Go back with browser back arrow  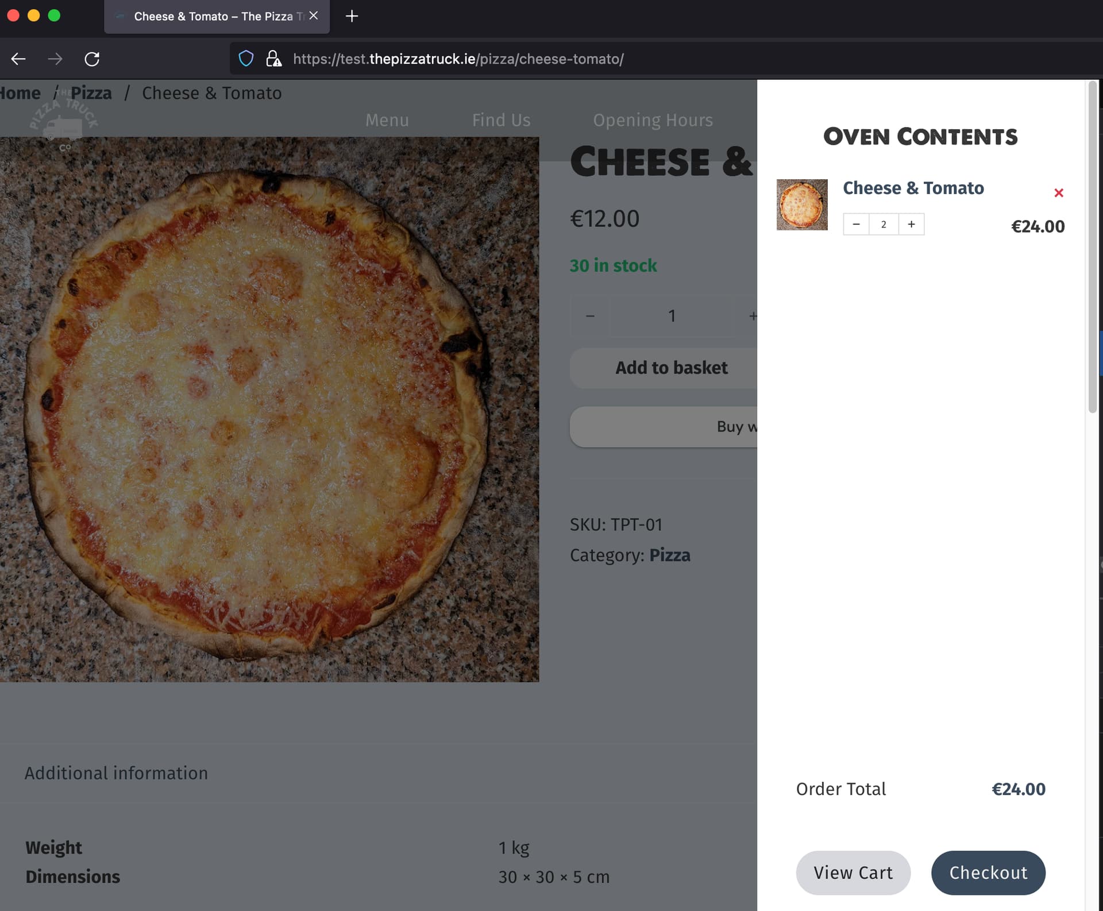click(18, 59)
